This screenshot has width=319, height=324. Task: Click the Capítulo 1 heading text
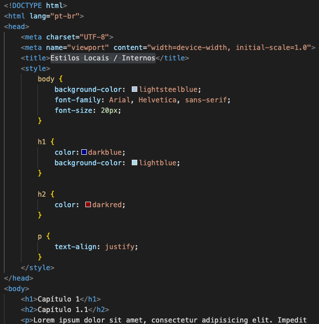pos(58,299)
